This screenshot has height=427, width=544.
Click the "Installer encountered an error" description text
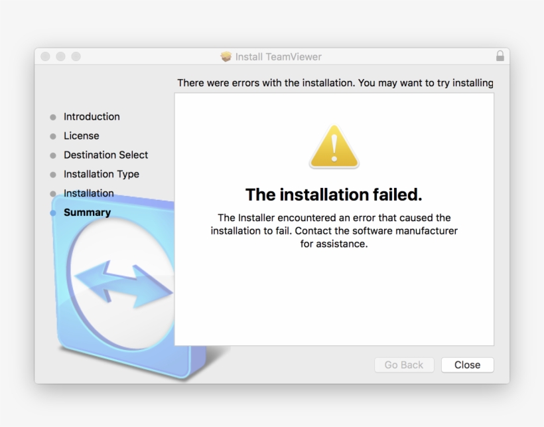click(x=334, y=231)
